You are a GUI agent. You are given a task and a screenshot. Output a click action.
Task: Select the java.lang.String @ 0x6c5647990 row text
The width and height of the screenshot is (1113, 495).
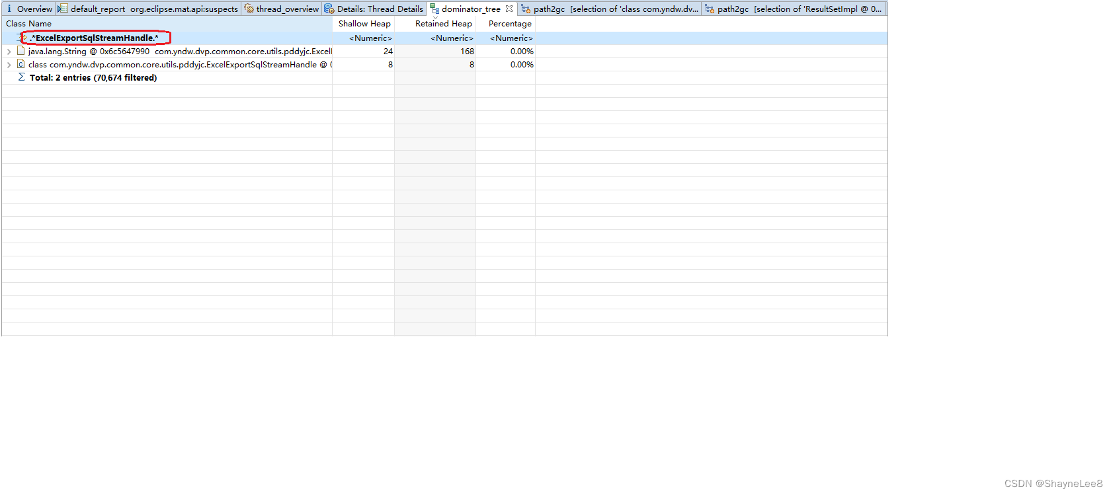coord(180,51)
